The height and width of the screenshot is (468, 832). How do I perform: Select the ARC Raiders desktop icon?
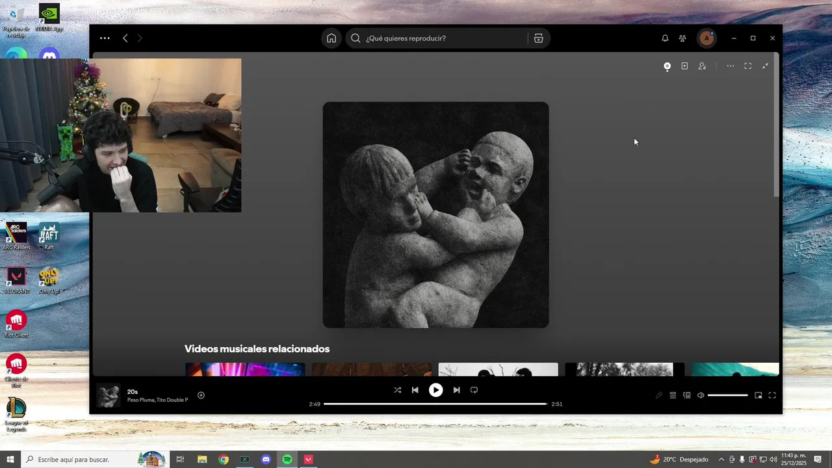[x=16, y=236]
